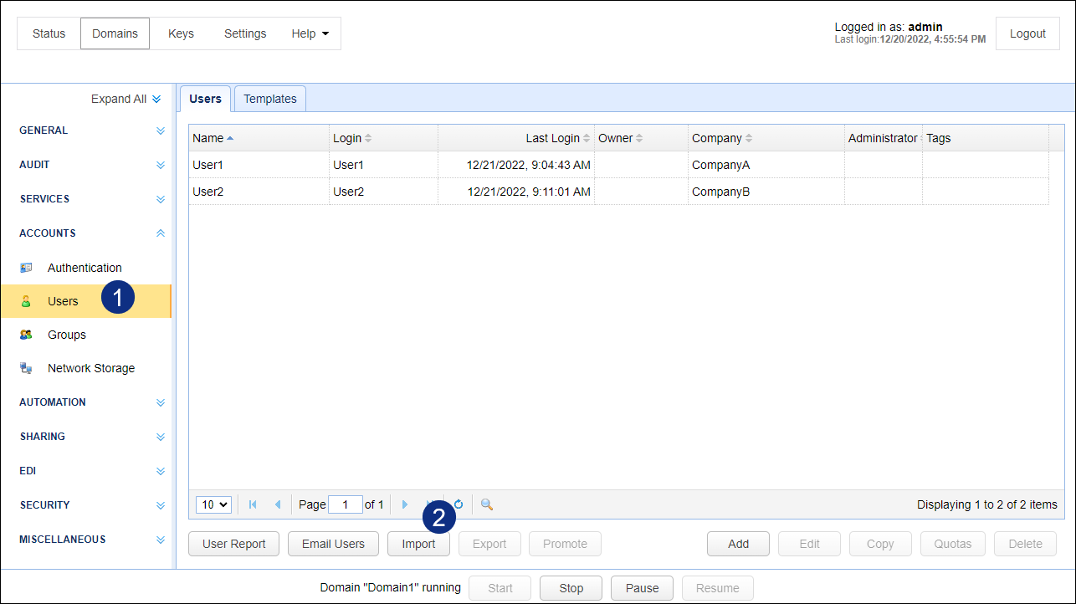Viewport: 1076px width, 604px height.
Task: Focus the page number field
Action: pyautogui.click(x=346, y=504)
